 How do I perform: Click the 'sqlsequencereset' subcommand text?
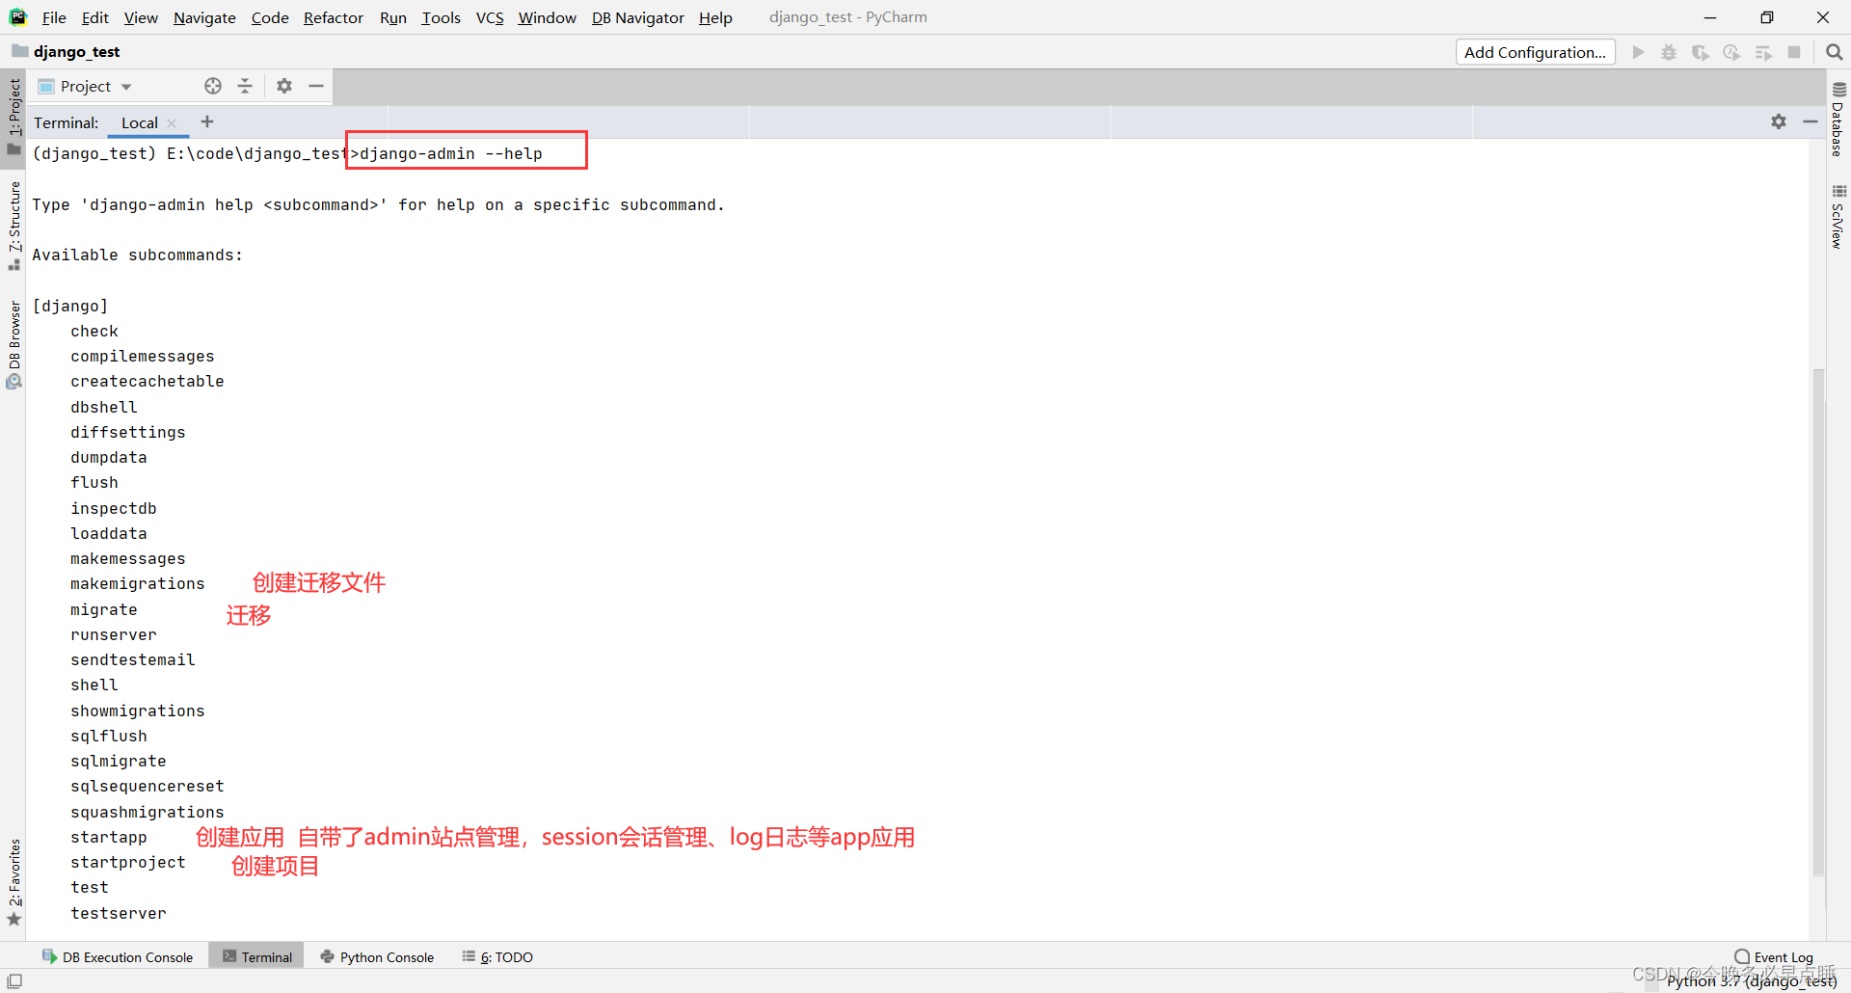click(147, 786)
